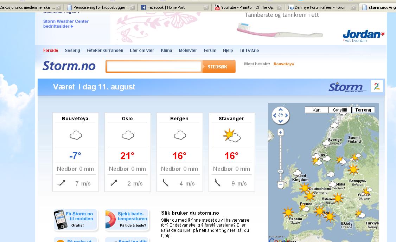Zoom out the map with bottom minus button
The image size is (396, 242).
coord(281,185)
